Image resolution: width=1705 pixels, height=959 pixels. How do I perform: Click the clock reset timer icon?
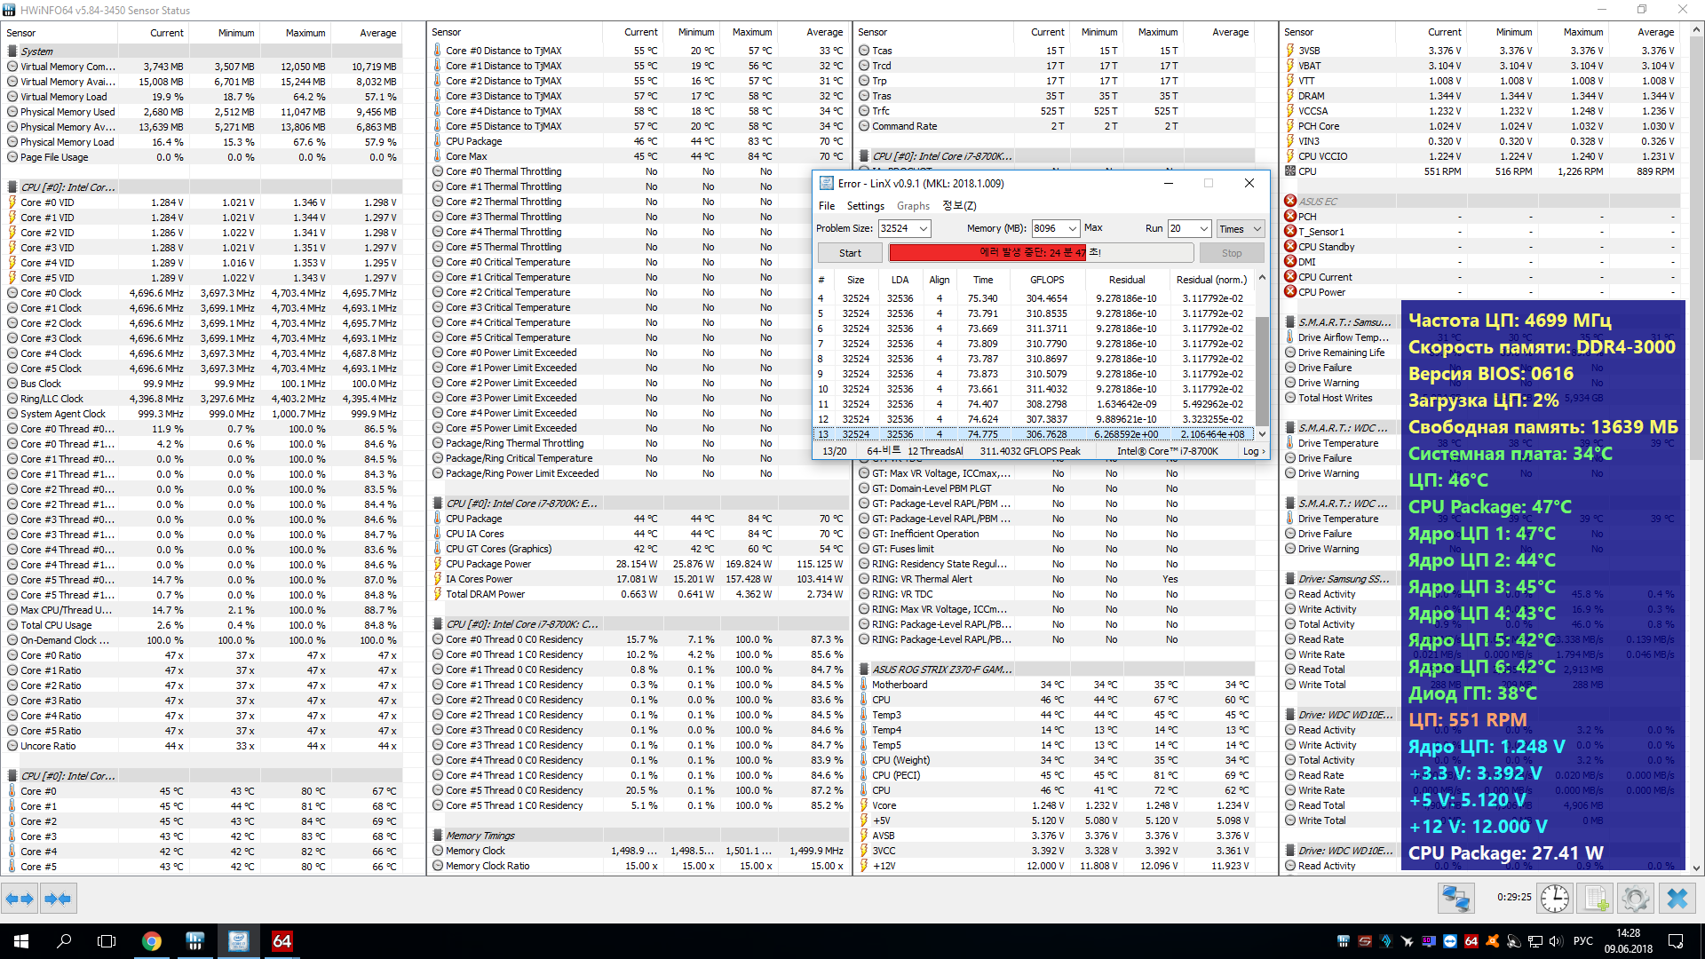click(x=1554, y=899)
